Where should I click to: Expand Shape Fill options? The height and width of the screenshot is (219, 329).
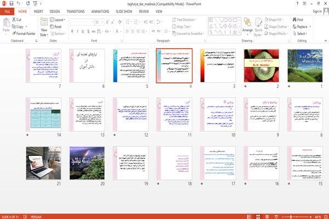pyautogui.click(x=274, y=20)
